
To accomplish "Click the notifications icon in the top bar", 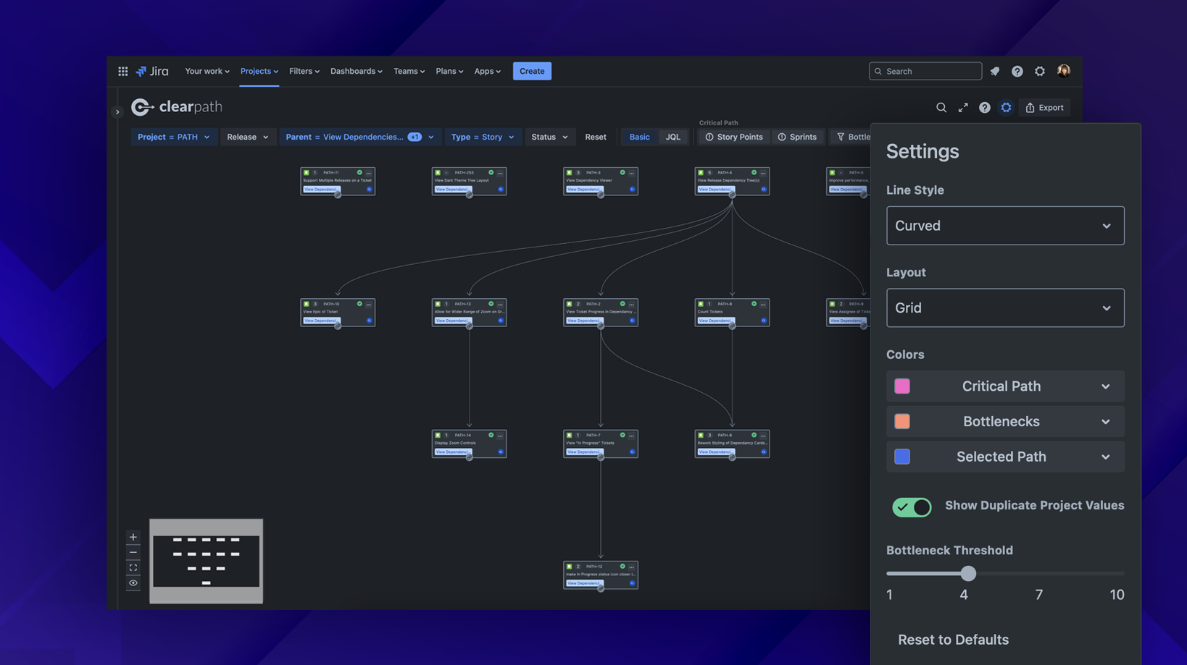I will [994, 71].
